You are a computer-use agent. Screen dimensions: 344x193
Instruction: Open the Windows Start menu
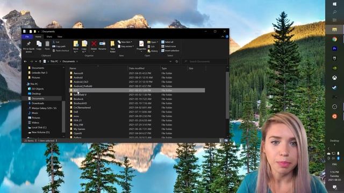334,4
